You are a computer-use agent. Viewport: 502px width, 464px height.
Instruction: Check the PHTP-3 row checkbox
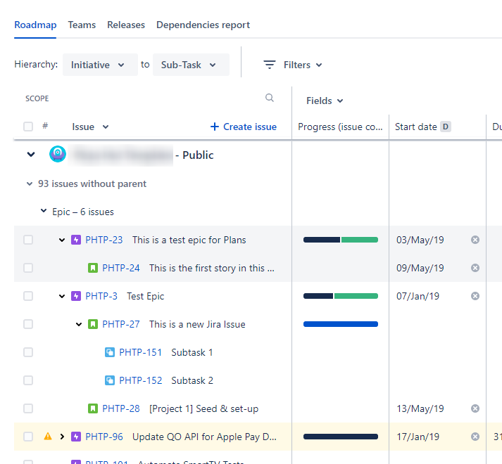tap(28, 296)
